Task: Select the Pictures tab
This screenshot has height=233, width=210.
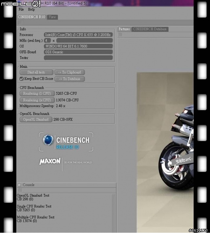Action: coord(124,29)
